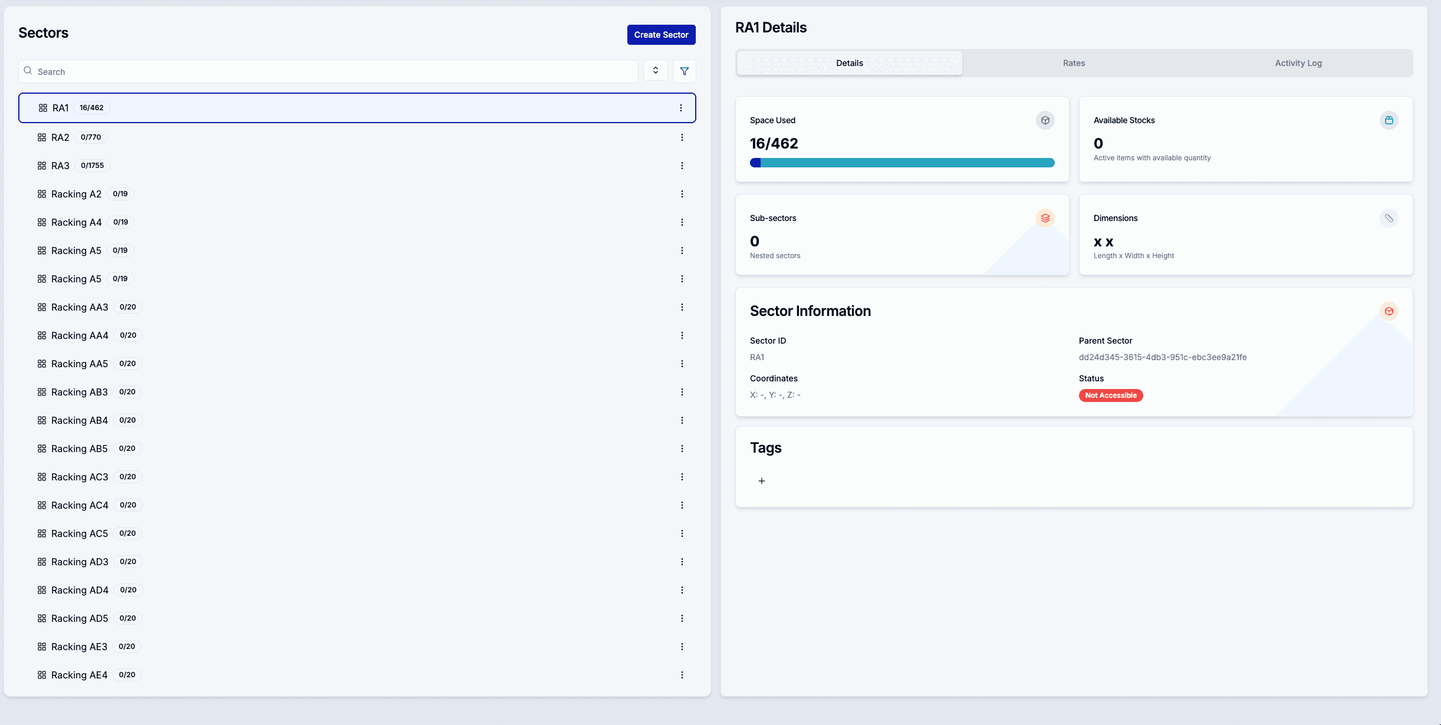1441x725 pixels.
Task: Click the layers icon on the Sub-sectors card
Action: point(1045,218)
